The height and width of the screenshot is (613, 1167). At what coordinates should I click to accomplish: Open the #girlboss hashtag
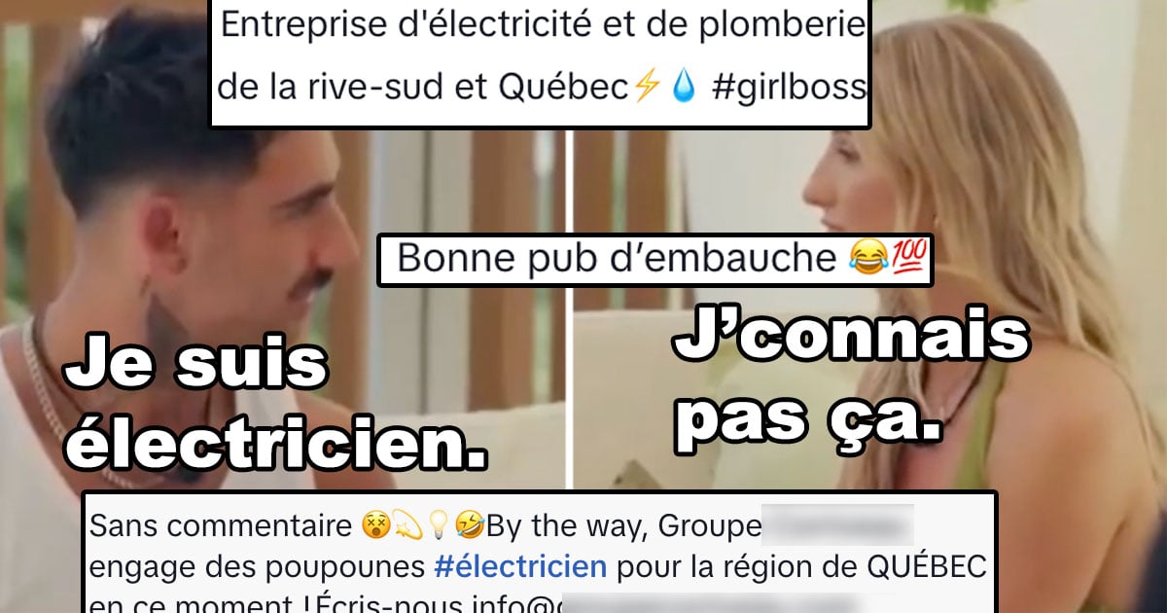[x=789, y=88]
